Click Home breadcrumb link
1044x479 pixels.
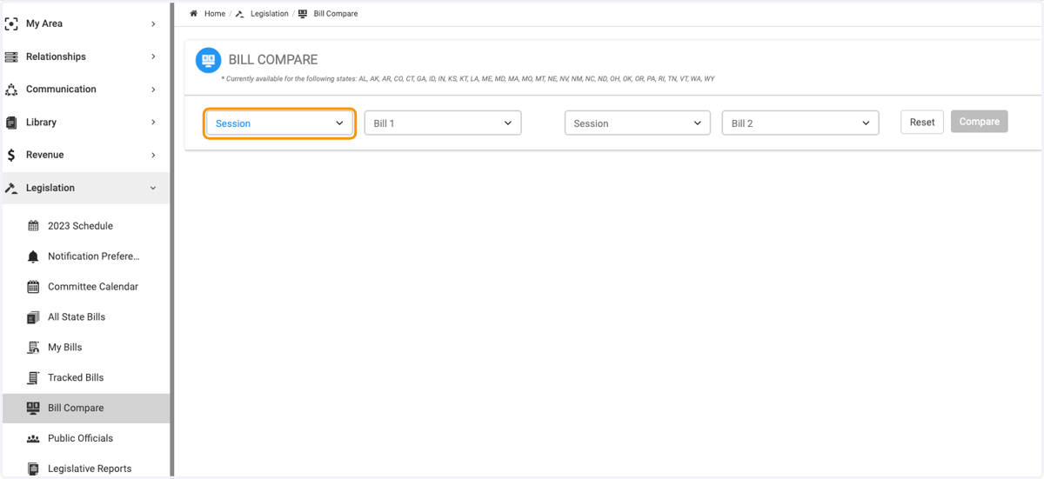[x=215, y=14]
